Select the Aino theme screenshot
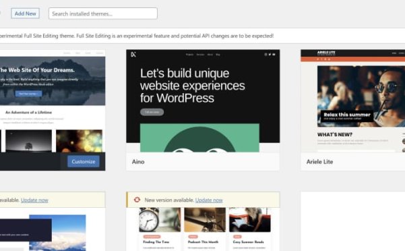 tap(203, 101)
